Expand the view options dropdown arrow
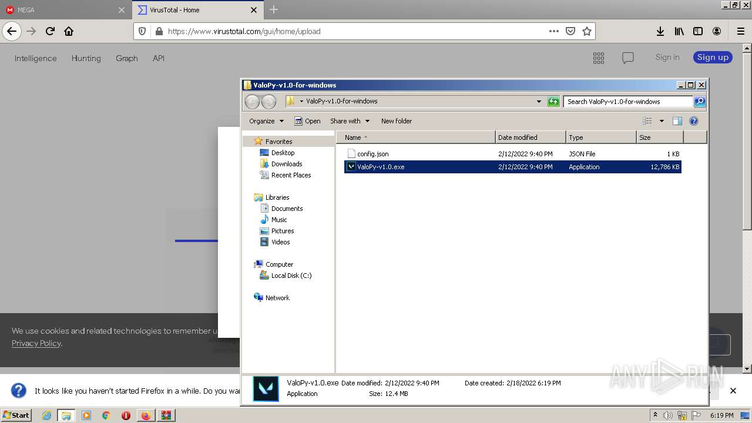The width and height of the screenshot is (752, 423). (662, 121)
